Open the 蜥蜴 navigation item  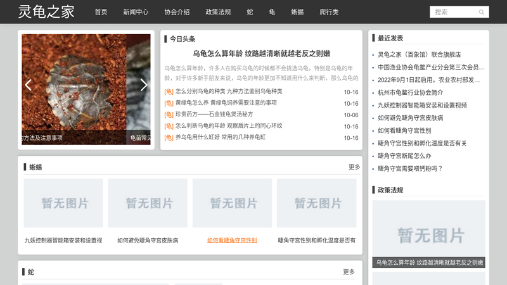coord(297,12)
